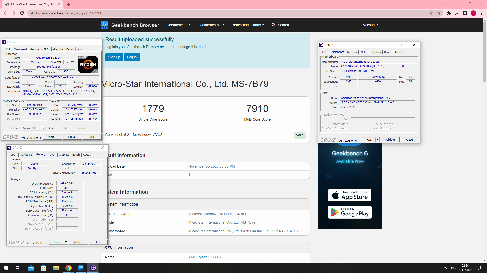Click the Sign up button

[x=114, y=57]
